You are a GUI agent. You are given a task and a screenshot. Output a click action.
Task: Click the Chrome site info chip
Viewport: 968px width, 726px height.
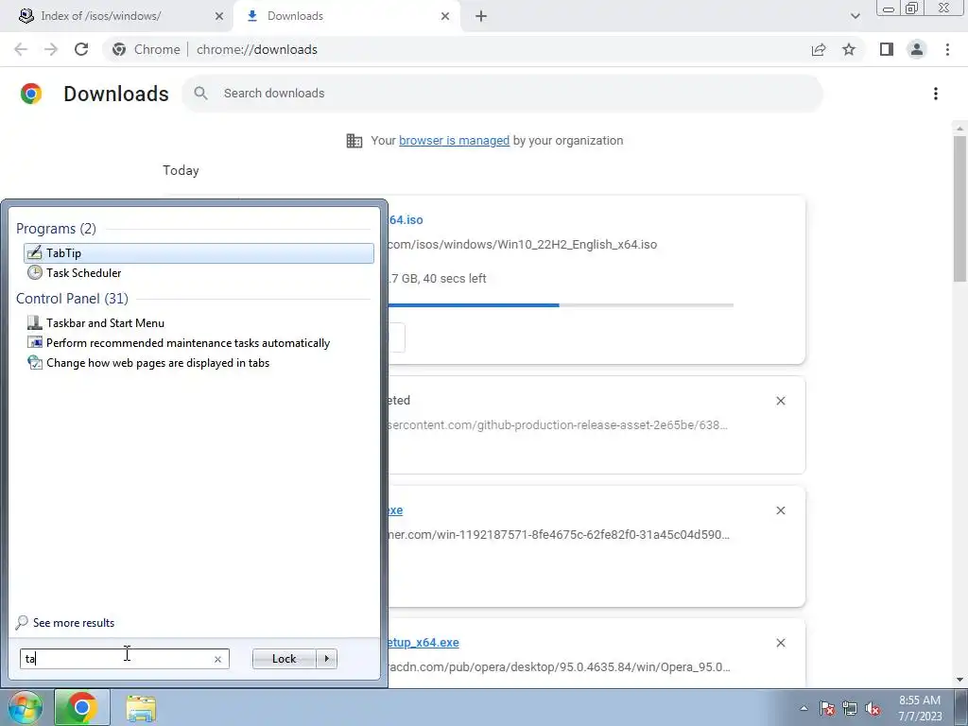(147, 49)
